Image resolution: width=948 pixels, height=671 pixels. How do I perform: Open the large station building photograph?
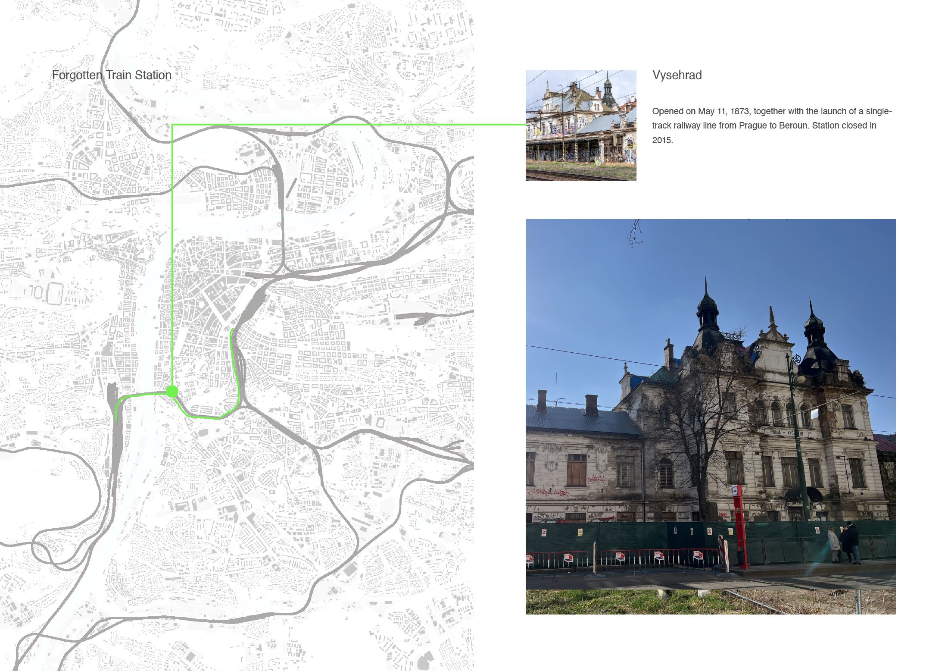[711, 417]
